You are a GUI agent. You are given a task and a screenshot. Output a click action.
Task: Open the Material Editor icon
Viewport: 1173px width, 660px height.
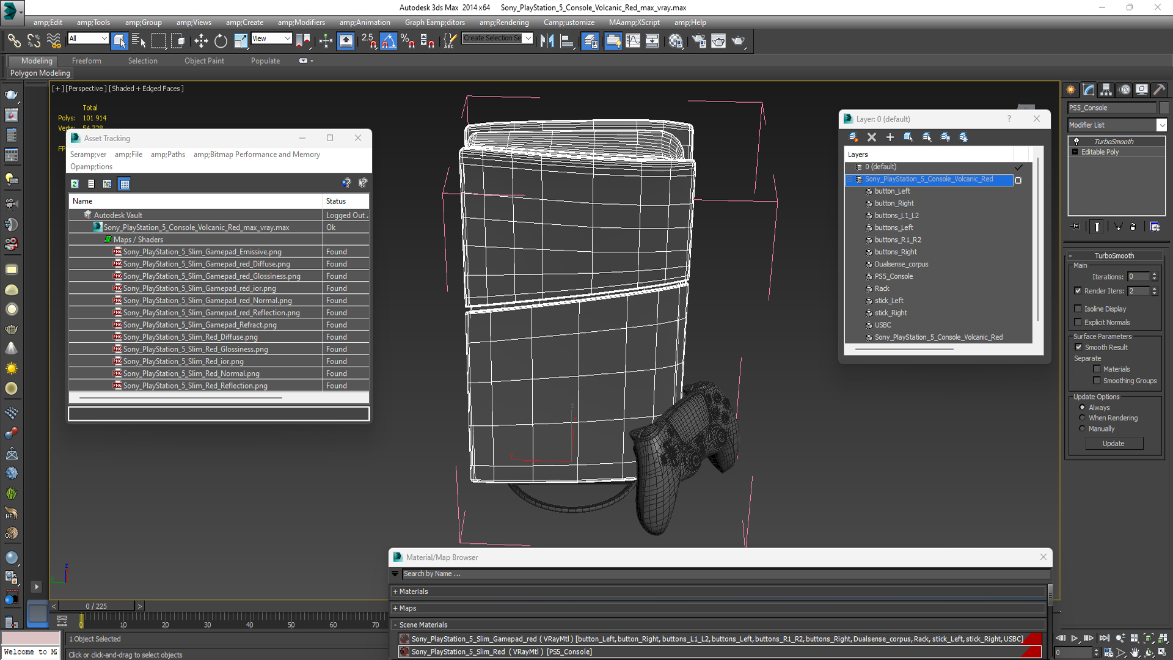coord(675,41)
